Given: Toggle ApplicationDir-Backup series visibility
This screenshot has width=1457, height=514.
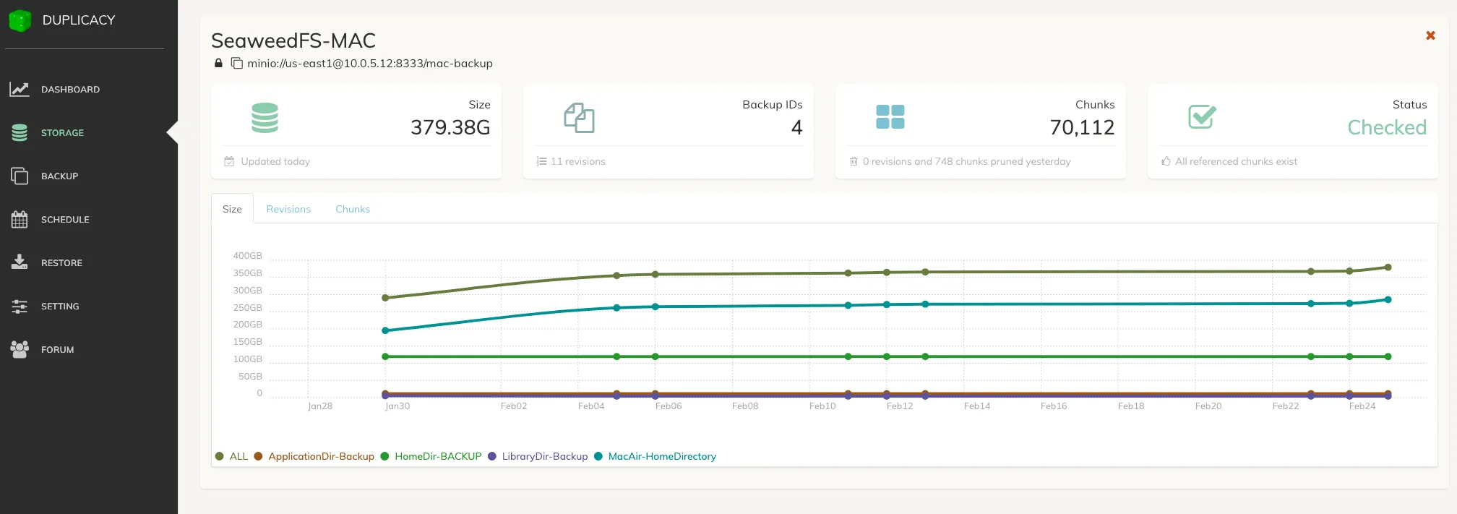Looking at the screenshot, I should [x=314, y=456].
